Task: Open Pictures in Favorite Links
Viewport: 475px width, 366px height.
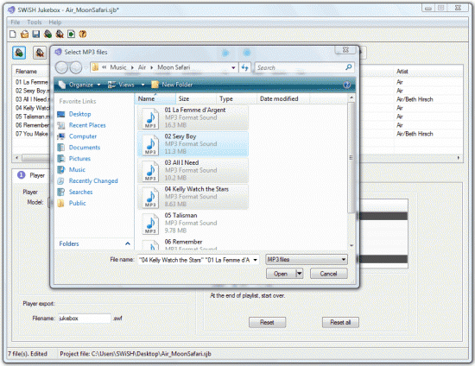Action: [x=79, y=159]
